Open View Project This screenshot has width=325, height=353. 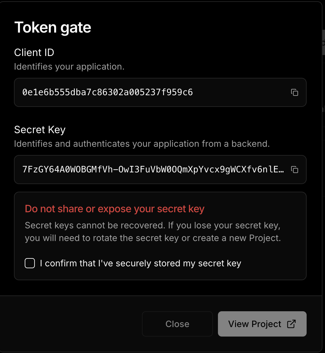point(262,324)
